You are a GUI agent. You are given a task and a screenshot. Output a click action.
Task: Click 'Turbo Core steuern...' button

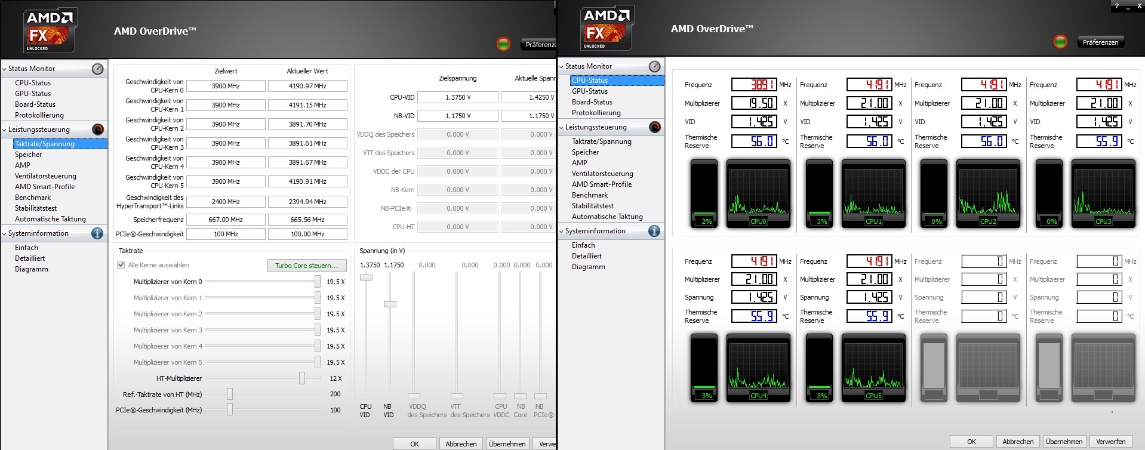click(x=306, y=266)
